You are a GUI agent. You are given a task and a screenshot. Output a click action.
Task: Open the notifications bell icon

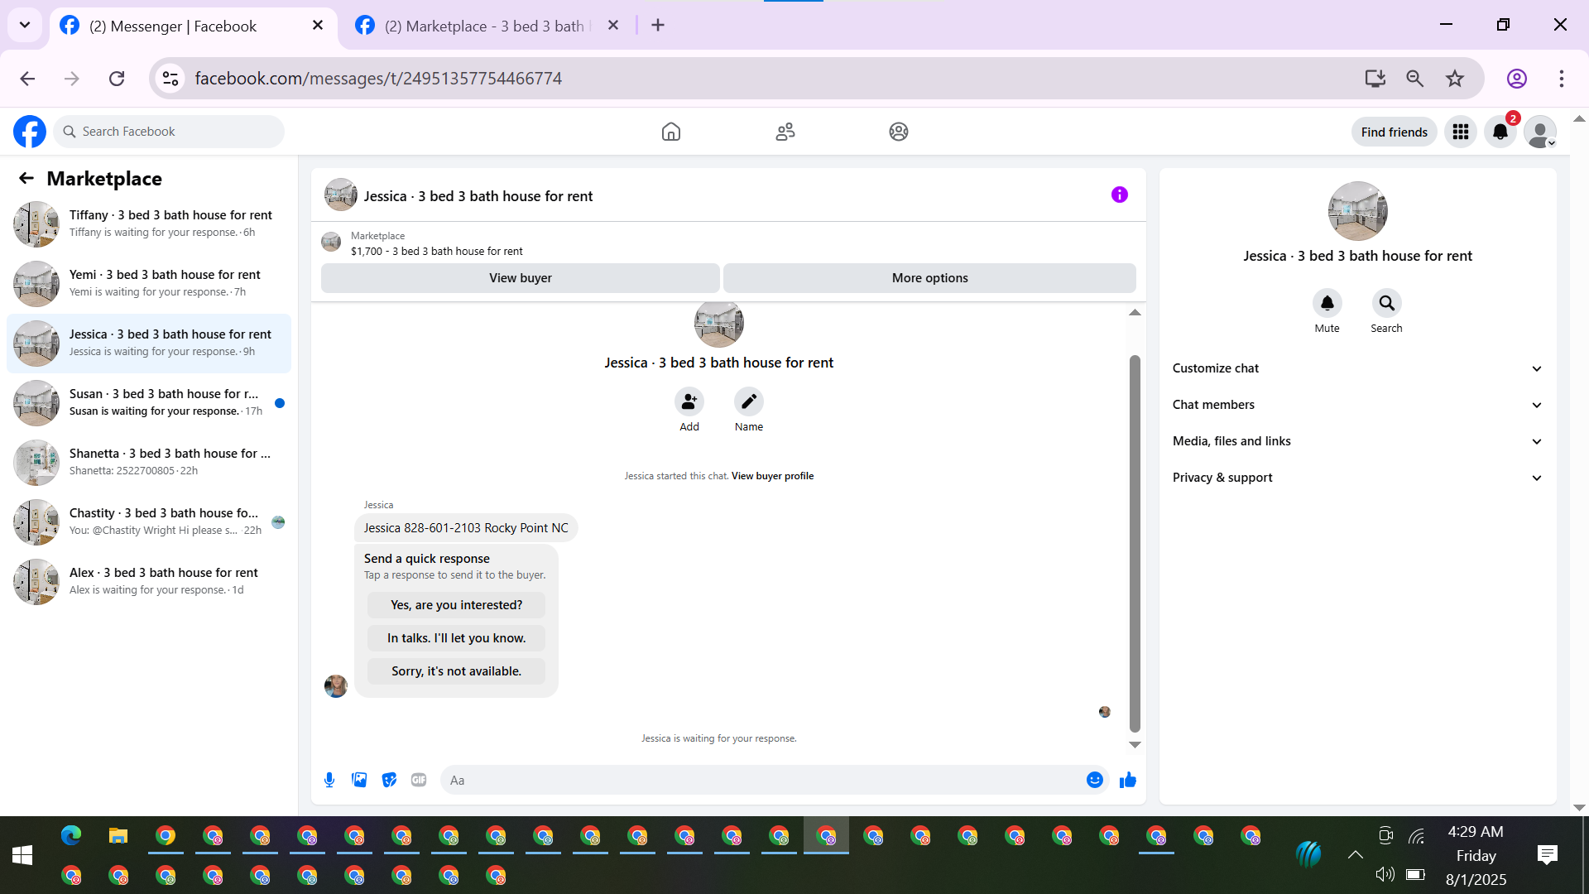(x=1500, y=132)
